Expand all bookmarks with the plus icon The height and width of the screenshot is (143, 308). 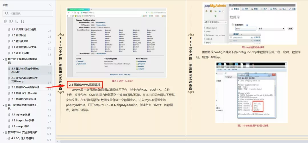pos(5,21)
